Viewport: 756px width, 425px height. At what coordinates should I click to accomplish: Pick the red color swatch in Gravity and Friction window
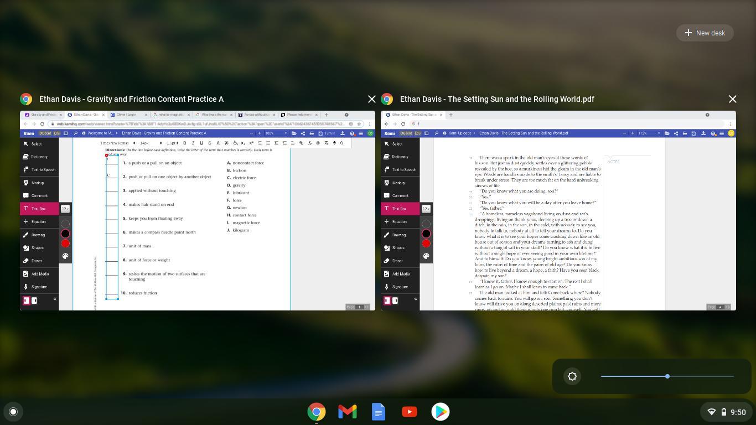(65, 243)
